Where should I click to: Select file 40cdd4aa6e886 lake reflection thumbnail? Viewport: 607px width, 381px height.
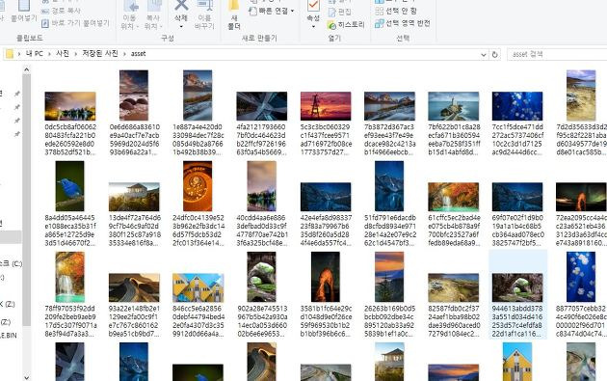pos(262,186)
